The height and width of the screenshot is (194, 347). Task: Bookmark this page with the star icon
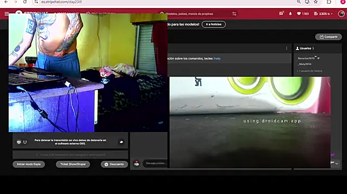(x=316, y=2)
